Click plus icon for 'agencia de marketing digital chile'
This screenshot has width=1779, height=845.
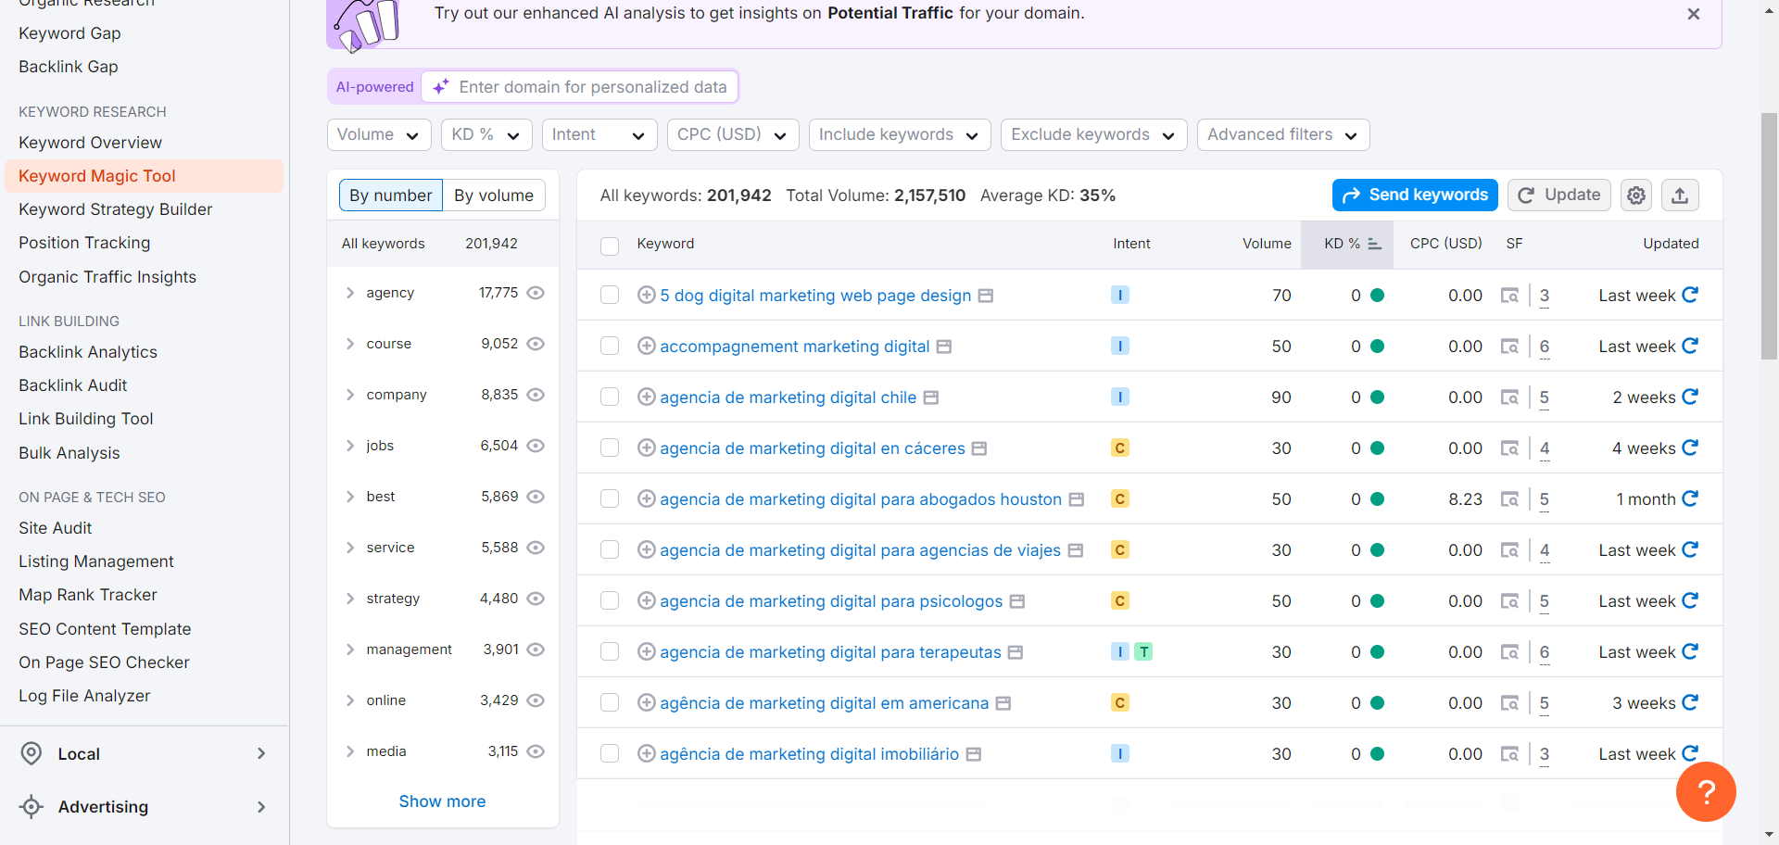pyautogui.click(x=647, y=397)
